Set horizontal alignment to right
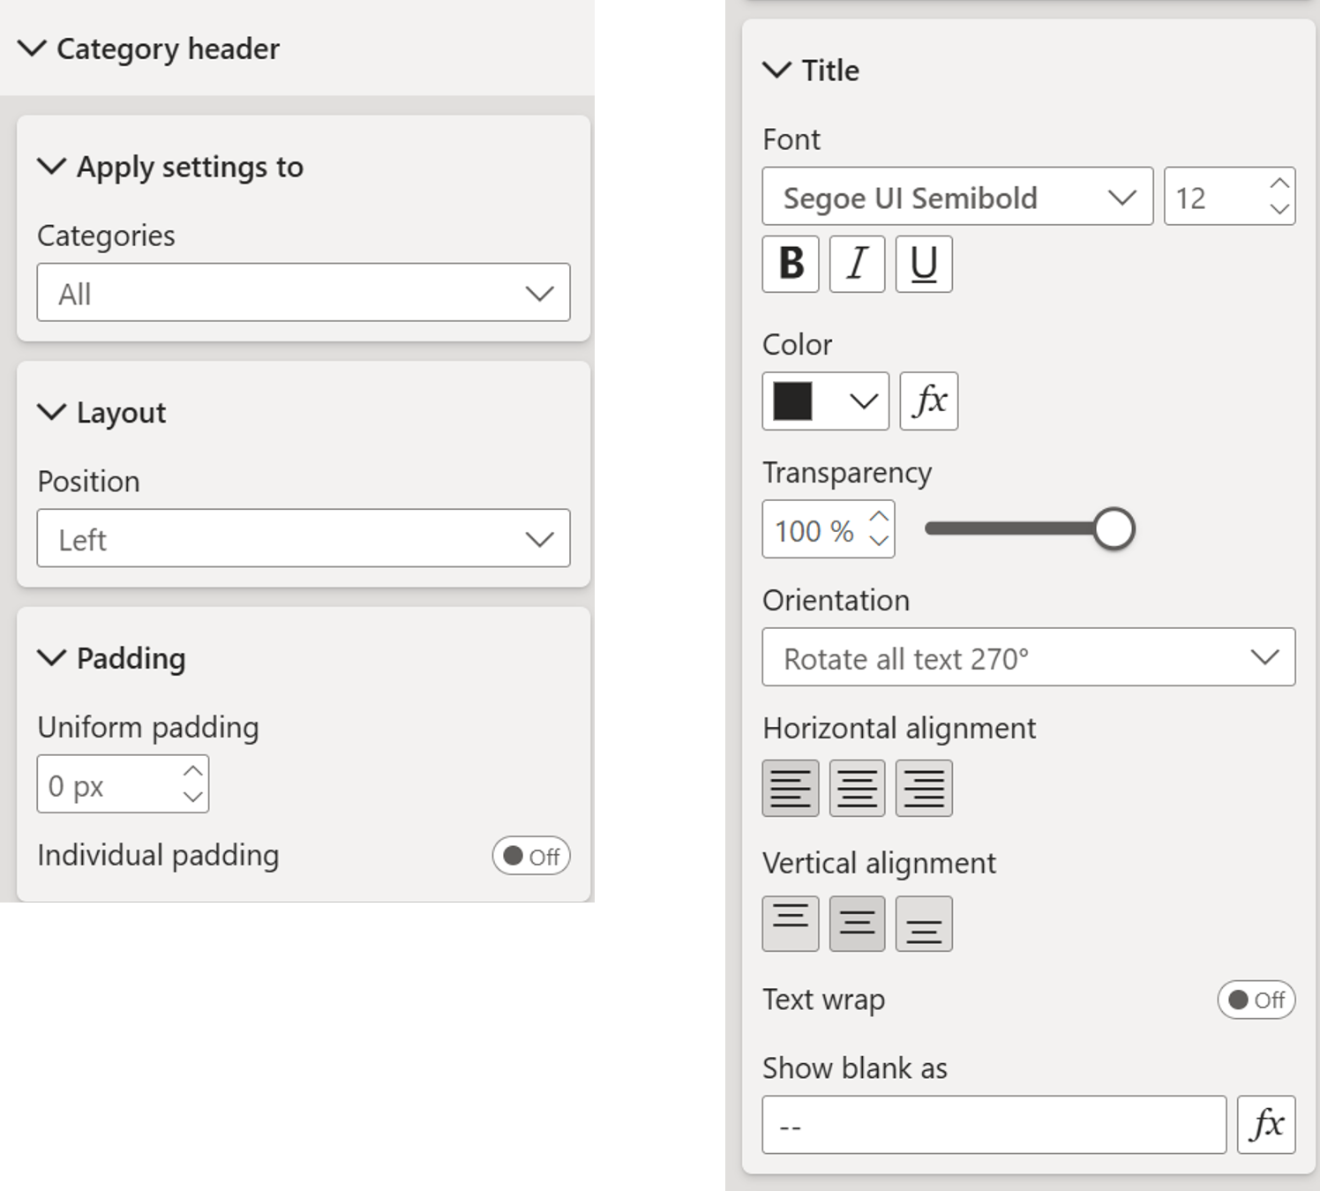Screen dimensions: 1320x1191 click(x=924, y=788)
